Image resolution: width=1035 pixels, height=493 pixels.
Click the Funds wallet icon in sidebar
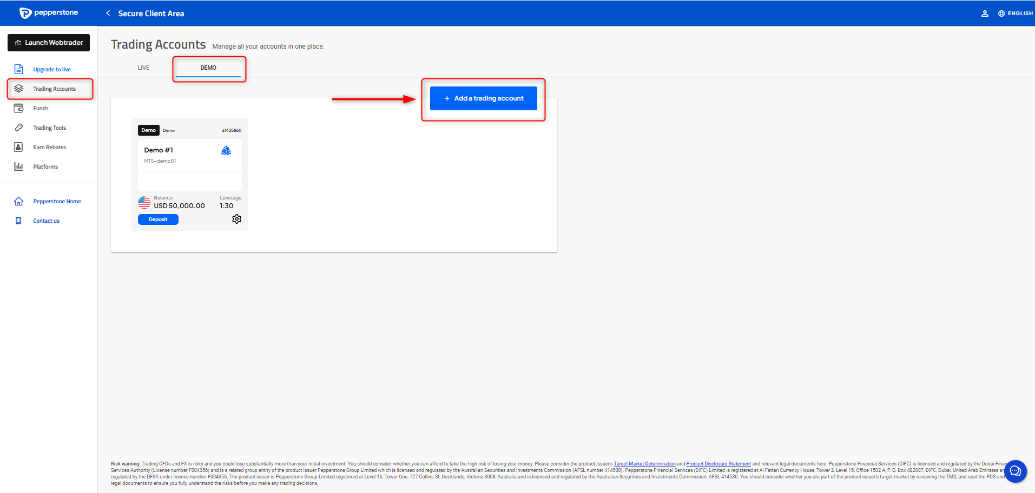click(19, 108)
